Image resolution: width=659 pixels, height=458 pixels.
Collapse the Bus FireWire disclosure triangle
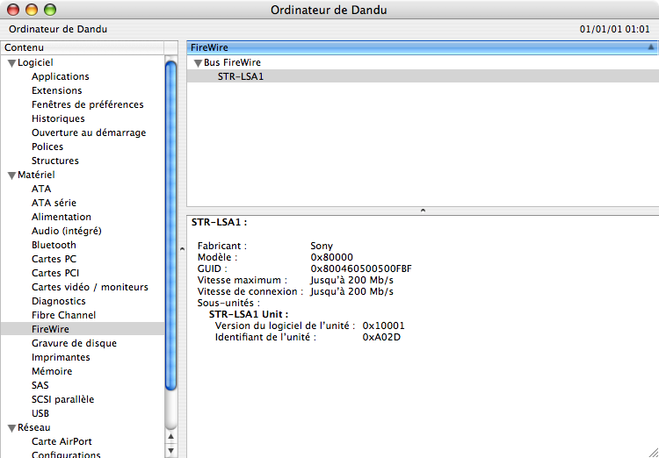tap(199, 63)
